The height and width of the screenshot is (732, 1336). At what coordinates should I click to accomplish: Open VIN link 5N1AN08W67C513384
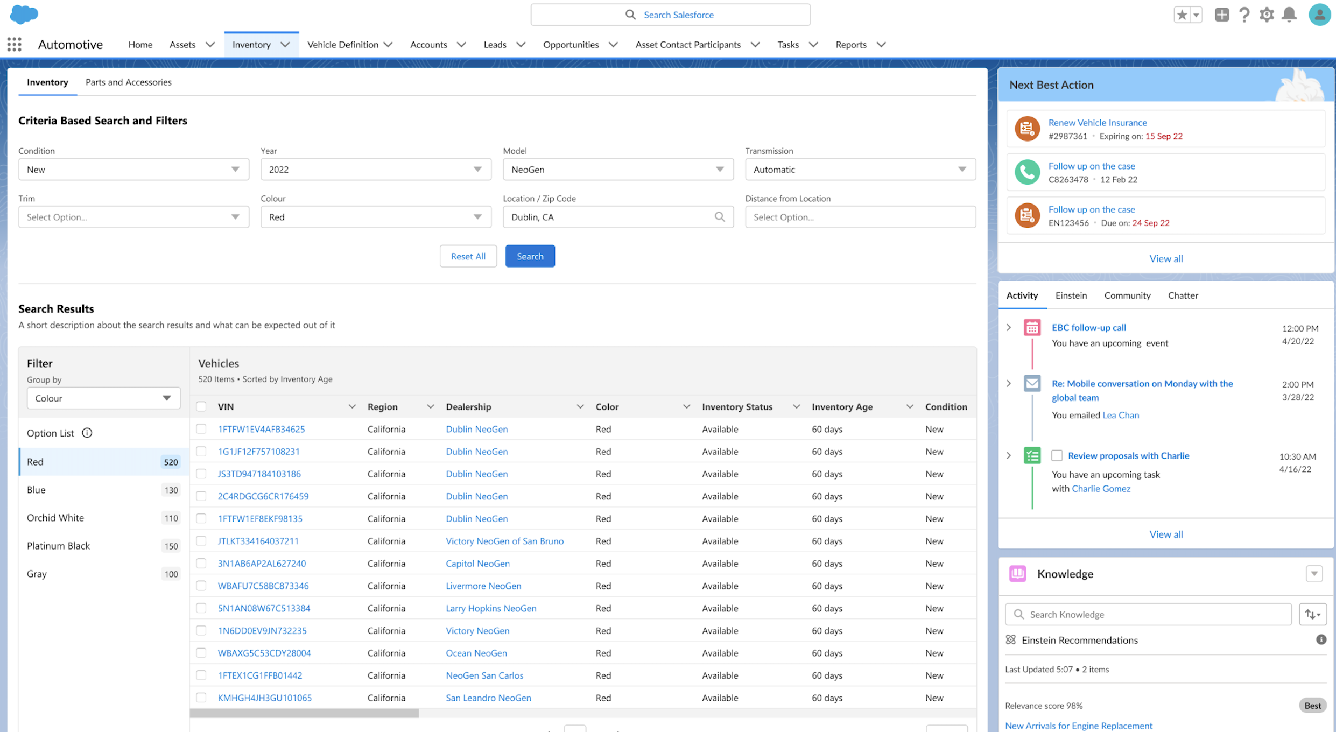264,608
